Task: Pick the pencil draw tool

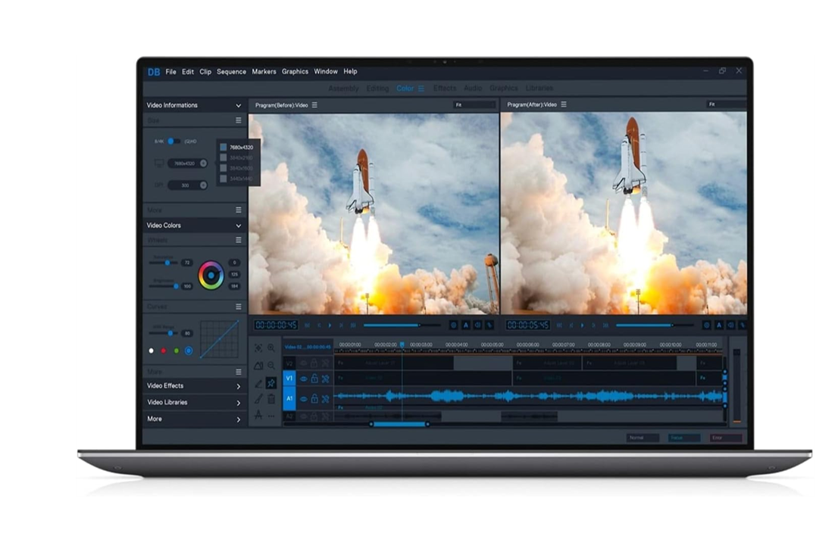Action: point(258,383)
